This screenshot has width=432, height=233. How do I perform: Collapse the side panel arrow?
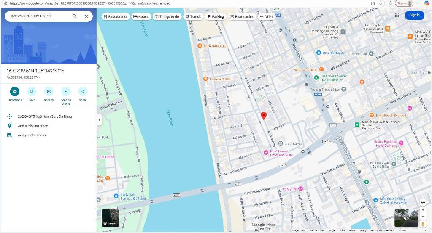pos(99,120)
